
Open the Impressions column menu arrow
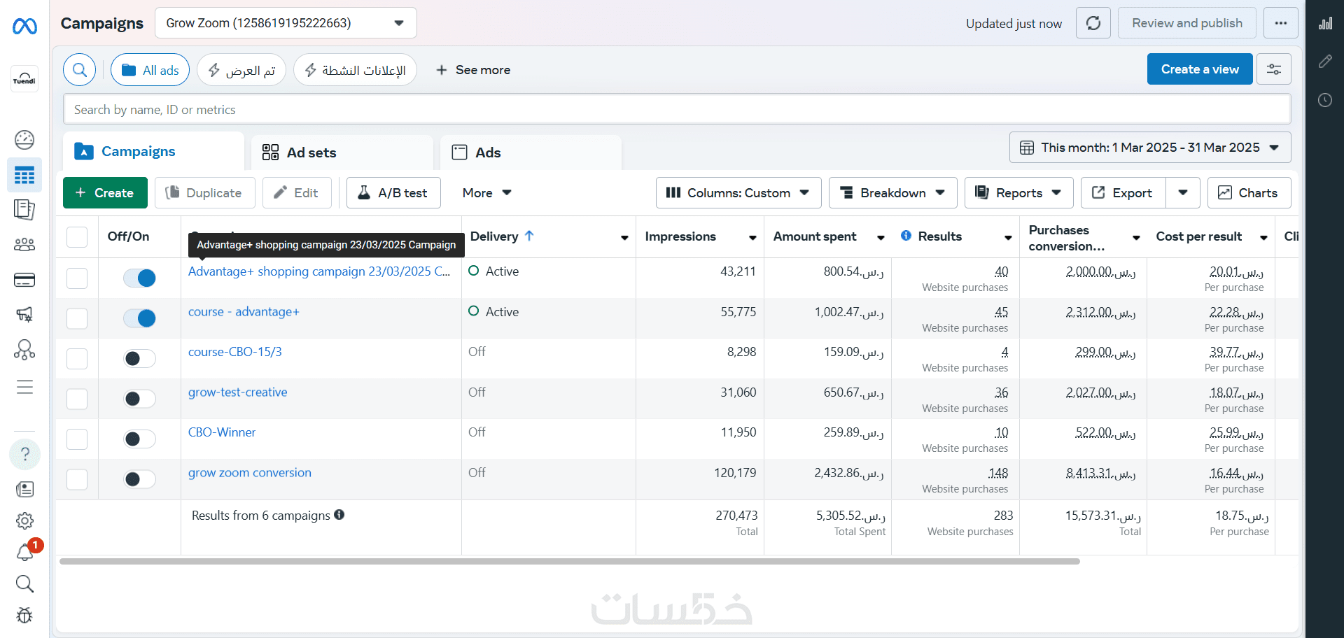[x=752, y=238]
